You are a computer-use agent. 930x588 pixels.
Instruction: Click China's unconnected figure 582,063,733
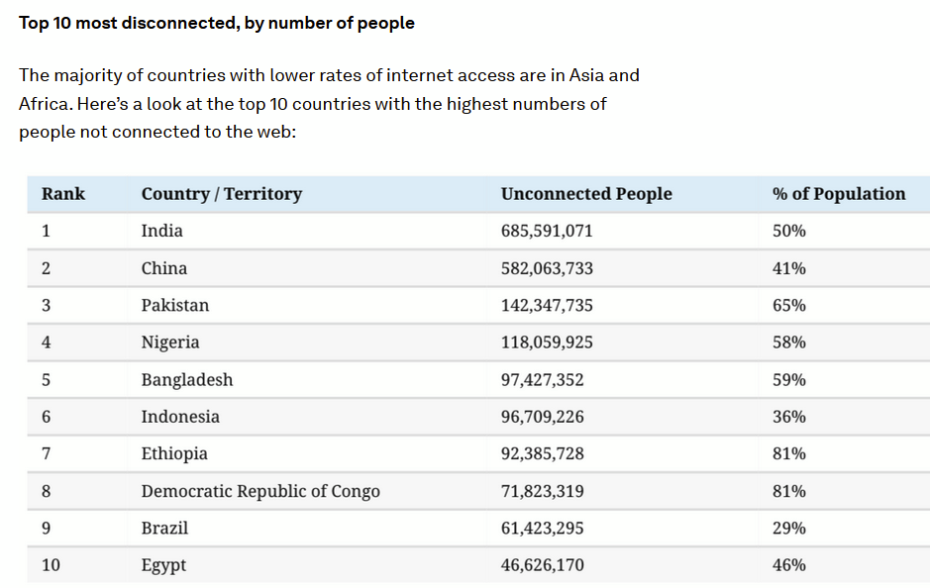point(547,268)
